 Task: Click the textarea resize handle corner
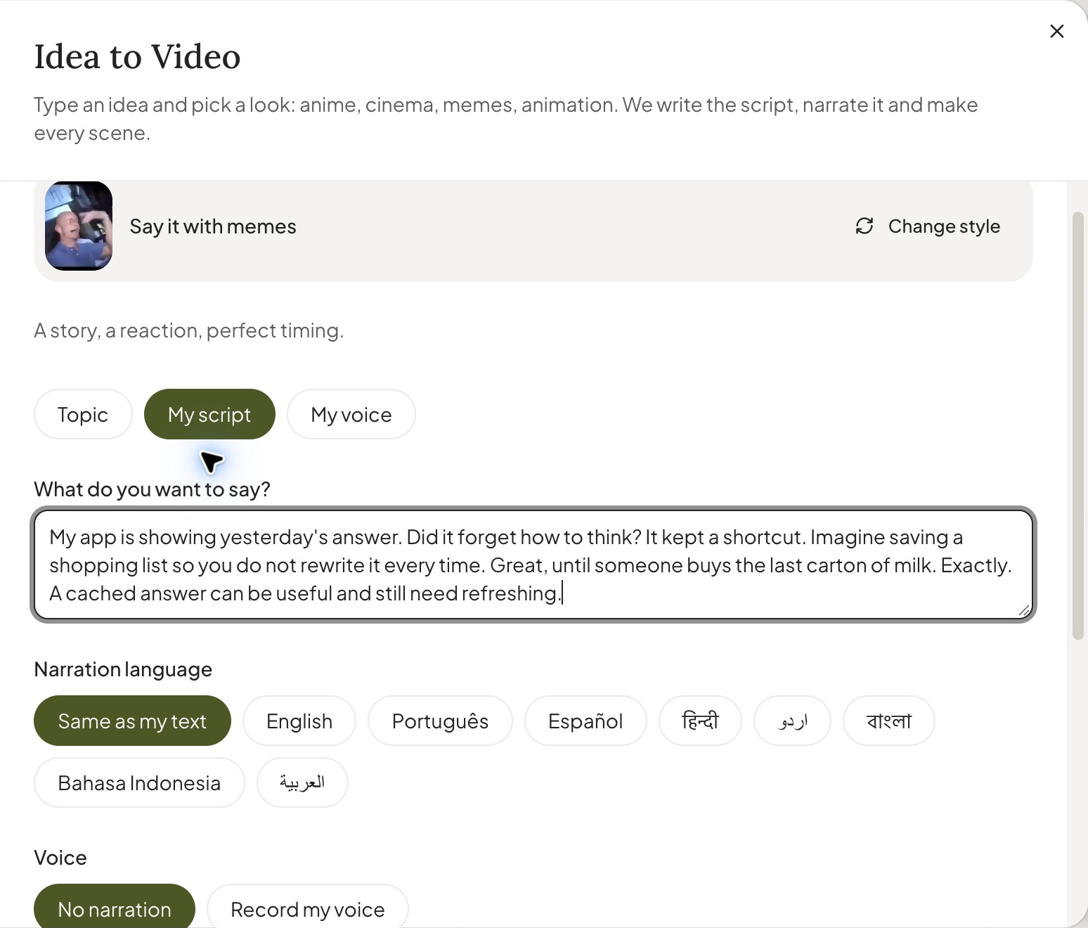pyautogui.click(x=1024, y=611)
